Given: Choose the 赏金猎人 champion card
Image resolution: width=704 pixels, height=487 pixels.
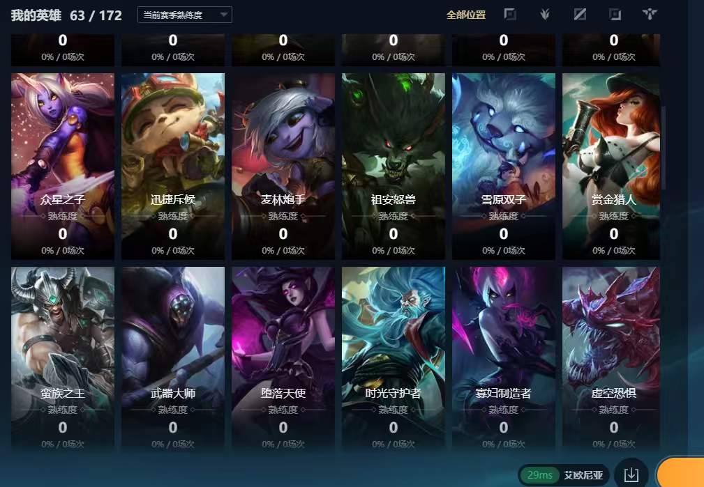Looking at the screenshot, I should pos(611,167).
